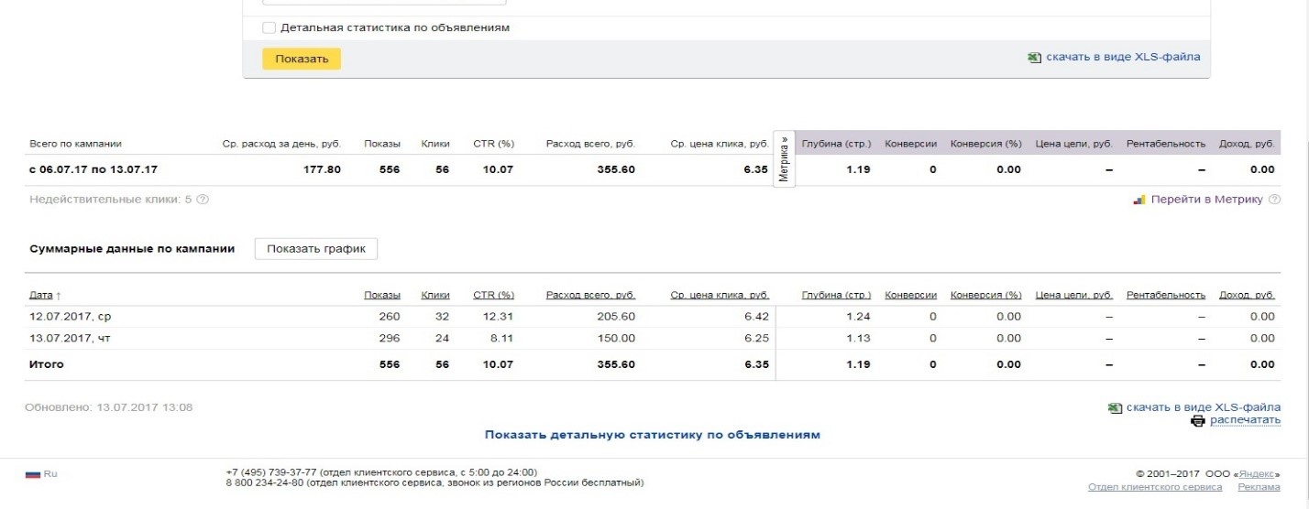The width and height of the screenshot is (1309, 509).
Task: Open Отдел клиентского сервиса footer link
Action: tap(1154, 487)
